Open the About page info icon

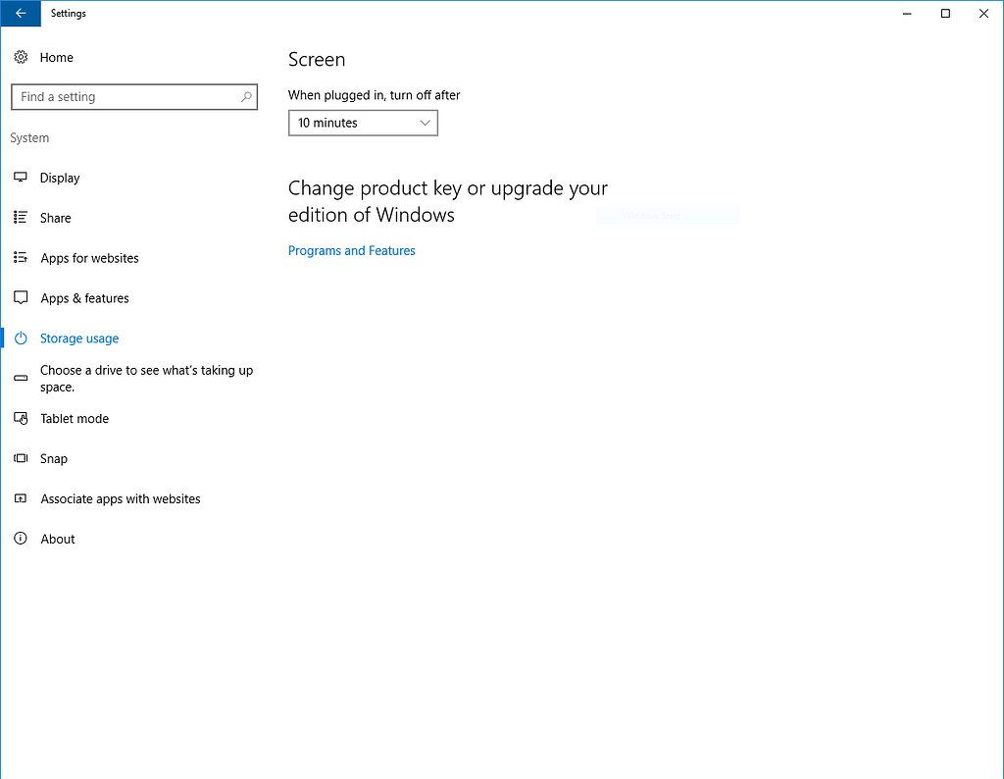21,539
